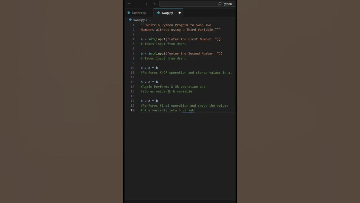The height and width of the screenshot is (203, 360).
Task: Click unsaved dot on swap.py tab
Action: pyautogui.click(x=179, y=13)
